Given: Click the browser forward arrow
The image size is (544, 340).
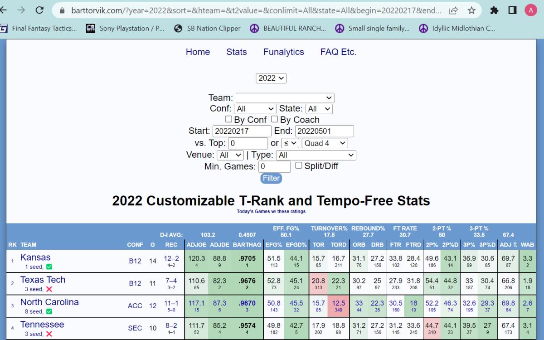Looking at the screenshot, I should click(x=21, y=10).
